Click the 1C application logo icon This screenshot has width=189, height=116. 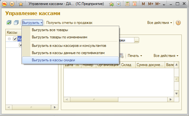click(4, 4)
